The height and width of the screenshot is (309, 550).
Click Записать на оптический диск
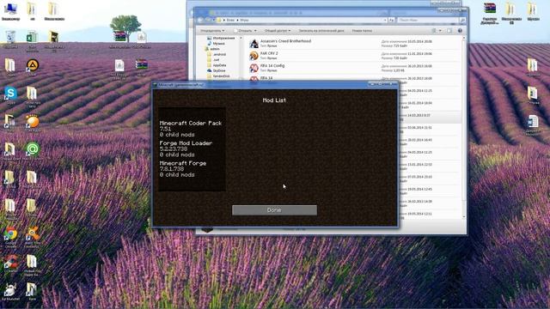(321, 31)
